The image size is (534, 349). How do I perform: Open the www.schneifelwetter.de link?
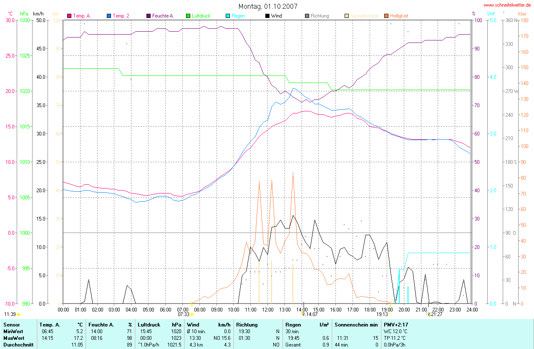[507, 5]
